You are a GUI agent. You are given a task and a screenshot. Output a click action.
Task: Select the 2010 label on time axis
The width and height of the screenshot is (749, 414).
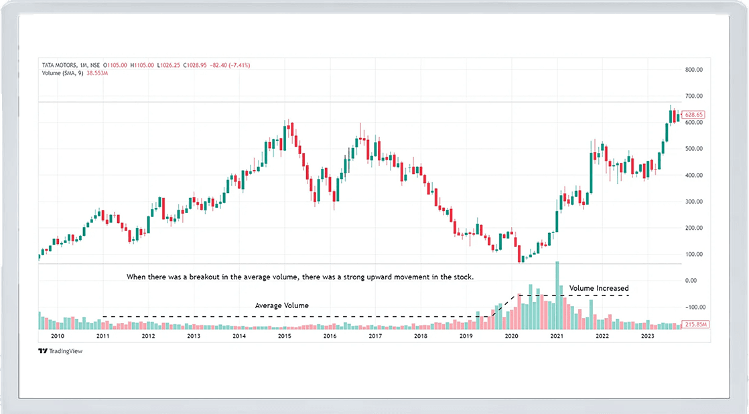tap(58, 336)
